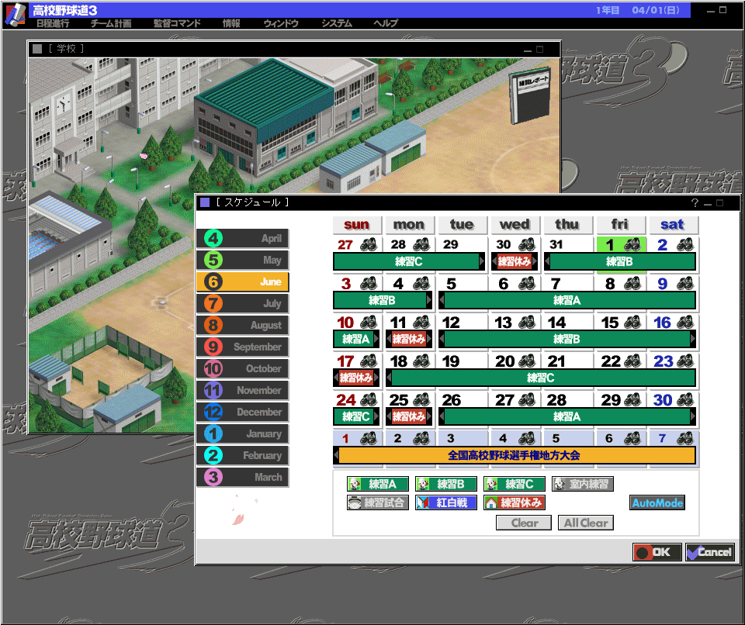Click right arrow of 練習C bar on 29th
The image size is (745, 625).
pyautogui.click(x=483, y=262)
